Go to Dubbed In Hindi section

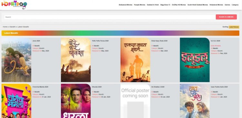(x=153, y=5)
